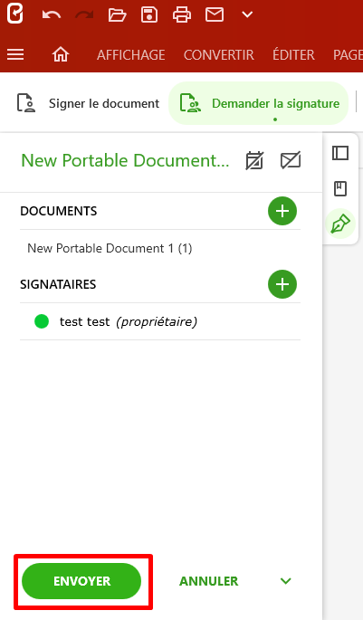This screenshot has height=620, width=363.
Task: Toggle the crossed-out envelope notification icon
Action: tap(291, 160)
